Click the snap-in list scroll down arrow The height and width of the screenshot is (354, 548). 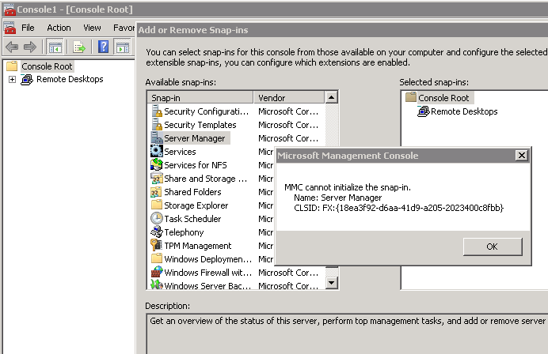(x=331, y=282)
